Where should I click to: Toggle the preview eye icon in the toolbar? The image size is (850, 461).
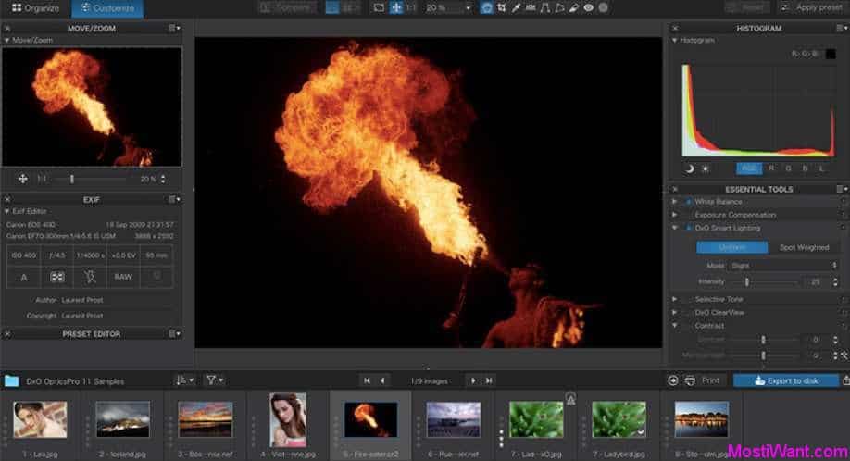click(588, 7)
